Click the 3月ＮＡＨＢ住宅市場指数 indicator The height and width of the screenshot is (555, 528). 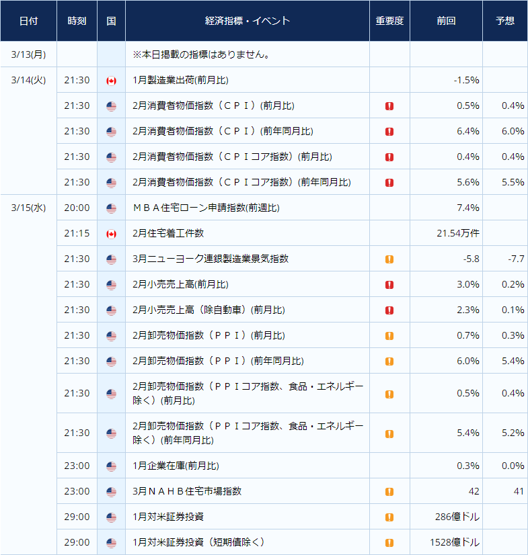[x=187, y=491]
